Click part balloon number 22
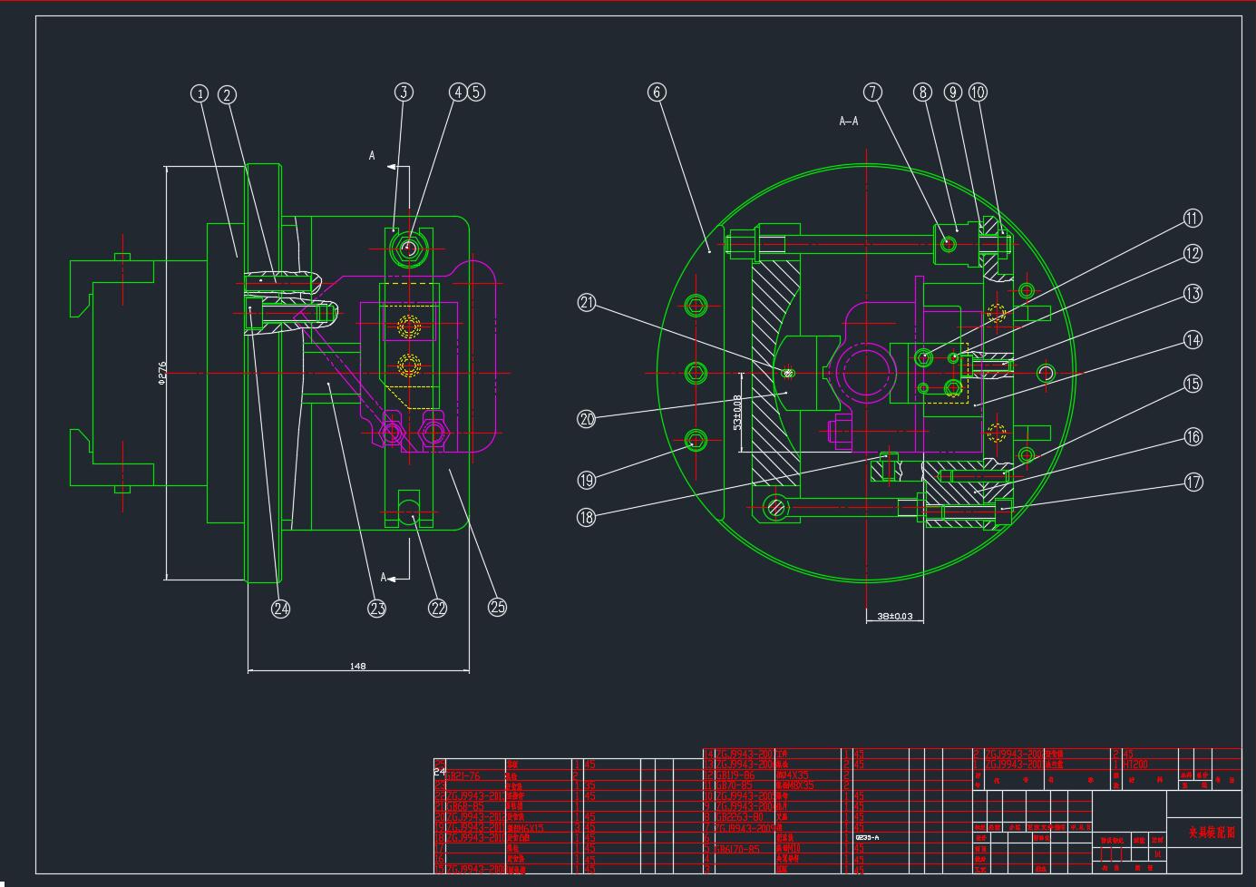The image size is (1256, 887). coord(438,609)
